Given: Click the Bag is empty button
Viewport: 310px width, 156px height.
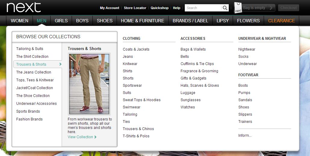Looking at the screenshot, I should pos(254,8).
